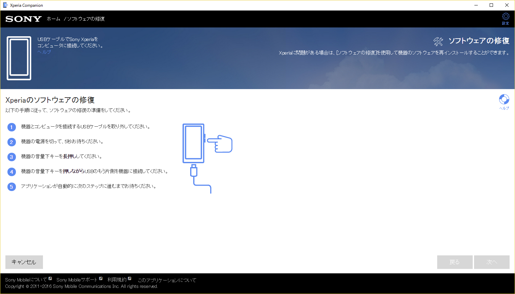Click the phone outline device icon
The image size is (515, 294).
19,58
